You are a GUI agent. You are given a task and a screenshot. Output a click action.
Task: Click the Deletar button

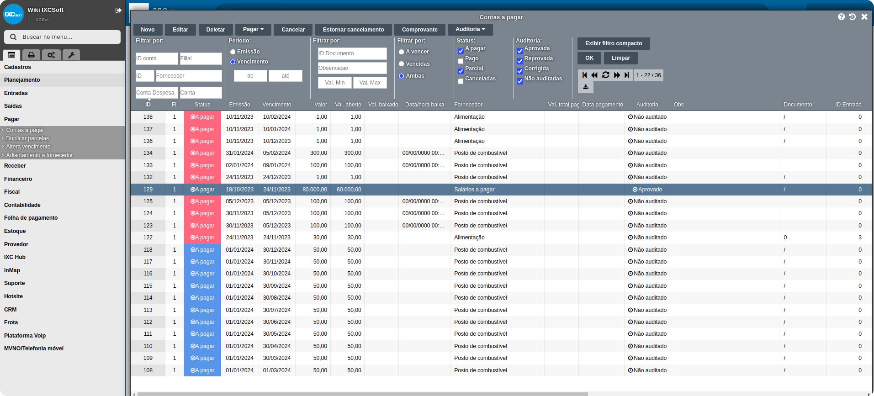(x=216, y=30)
